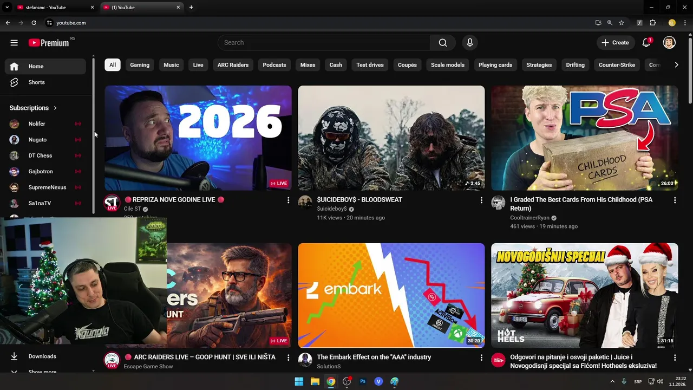The height and width of the screenshot is (390, 693).
Task: Open Nugato channel subscription
Action: pyautogui.click(x=45, y=140)
